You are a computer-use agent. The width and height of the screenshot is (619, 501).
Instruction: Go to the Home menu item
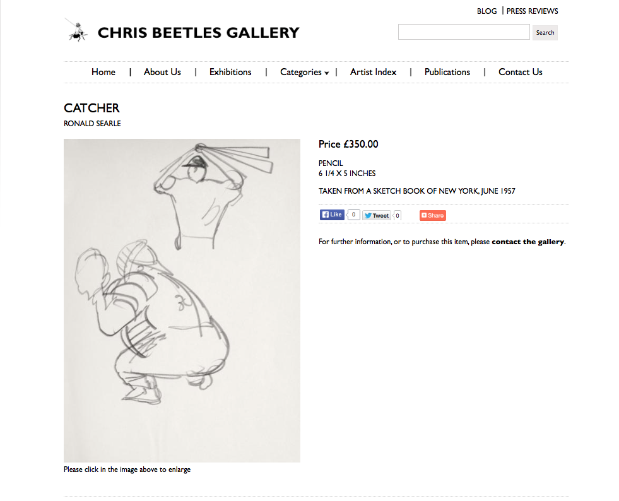tap(103, 72)
